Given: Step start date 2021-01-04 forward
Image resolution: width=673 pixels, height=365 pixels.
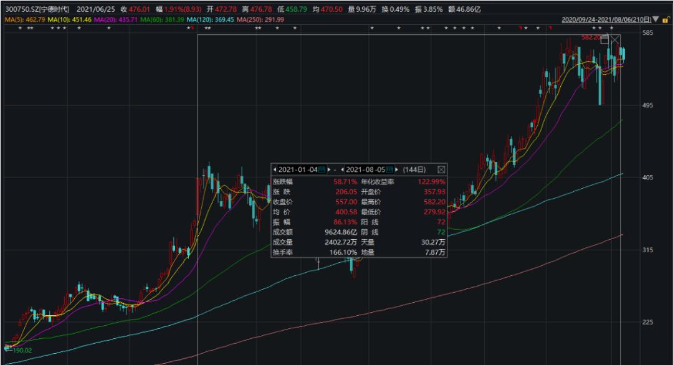Looking at the screenshot, I should click(x=329, y=169).
